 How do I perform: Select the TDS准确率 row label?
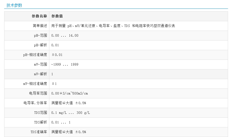(39, 132)
